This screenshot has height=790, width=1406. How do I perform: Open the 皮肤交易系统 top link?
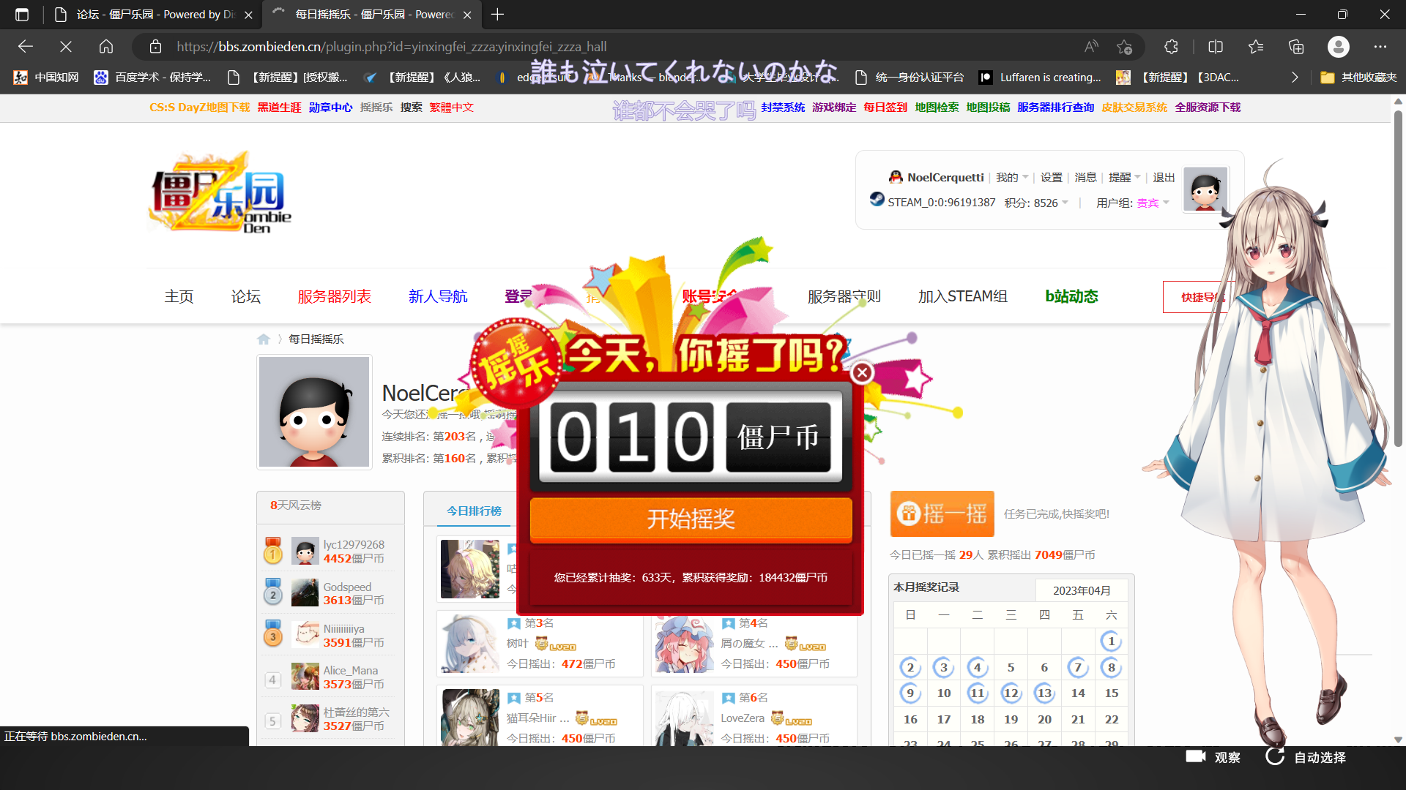(x=1134, y=107)
